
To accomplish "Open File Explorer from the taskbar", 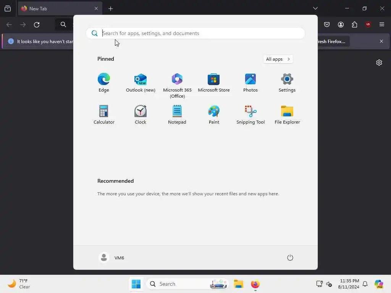I will (x=238, y=284).
